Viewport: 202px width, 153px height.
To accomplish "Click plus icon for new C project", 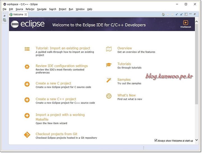I will point(27,84).
